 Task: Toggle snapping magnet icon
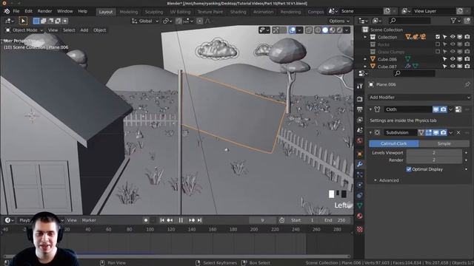[x=178, y=21]
